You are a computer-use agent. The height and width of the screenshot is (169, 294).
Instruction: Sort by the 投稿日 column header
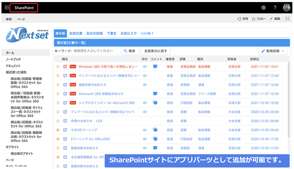pyautogui.click(x=254, y=59)
